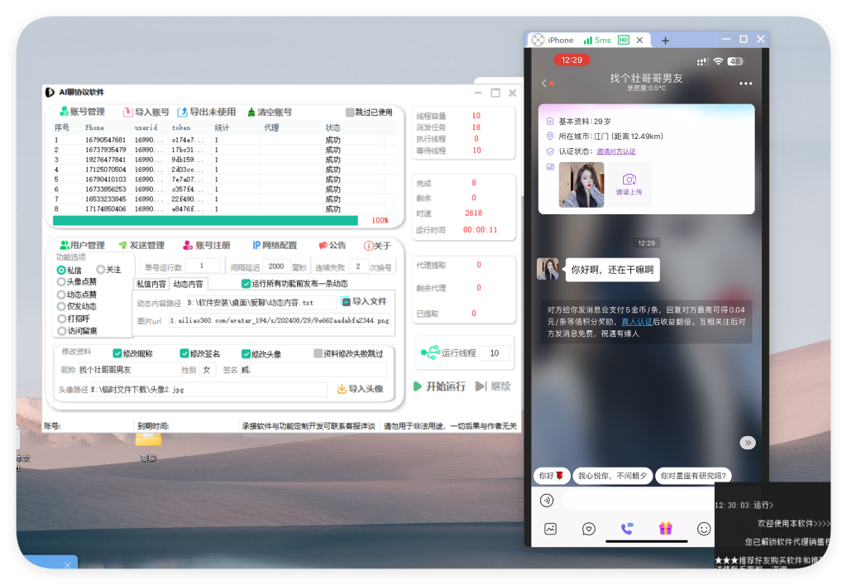Switch to the 私信内容 tab

(151, 284)
